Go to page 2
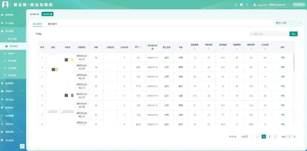The height and width of the screenshot is (151, 307). point(269,136)
